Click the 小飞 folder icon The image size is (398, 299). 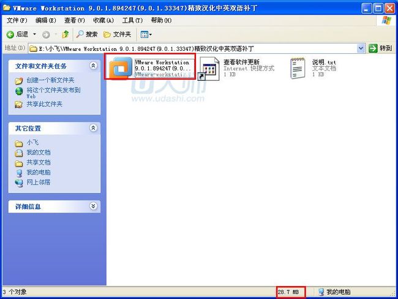[x=18, y=143]
